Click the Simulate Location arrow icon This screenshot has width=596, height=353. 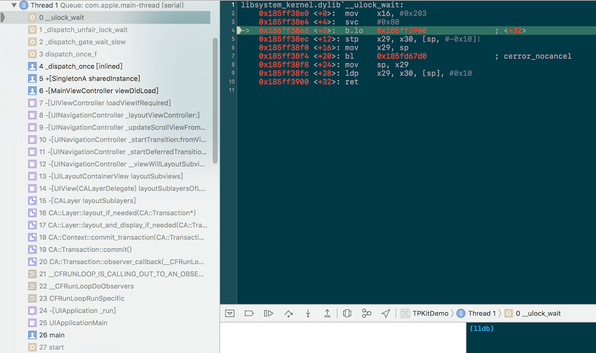tap(386, 313)
